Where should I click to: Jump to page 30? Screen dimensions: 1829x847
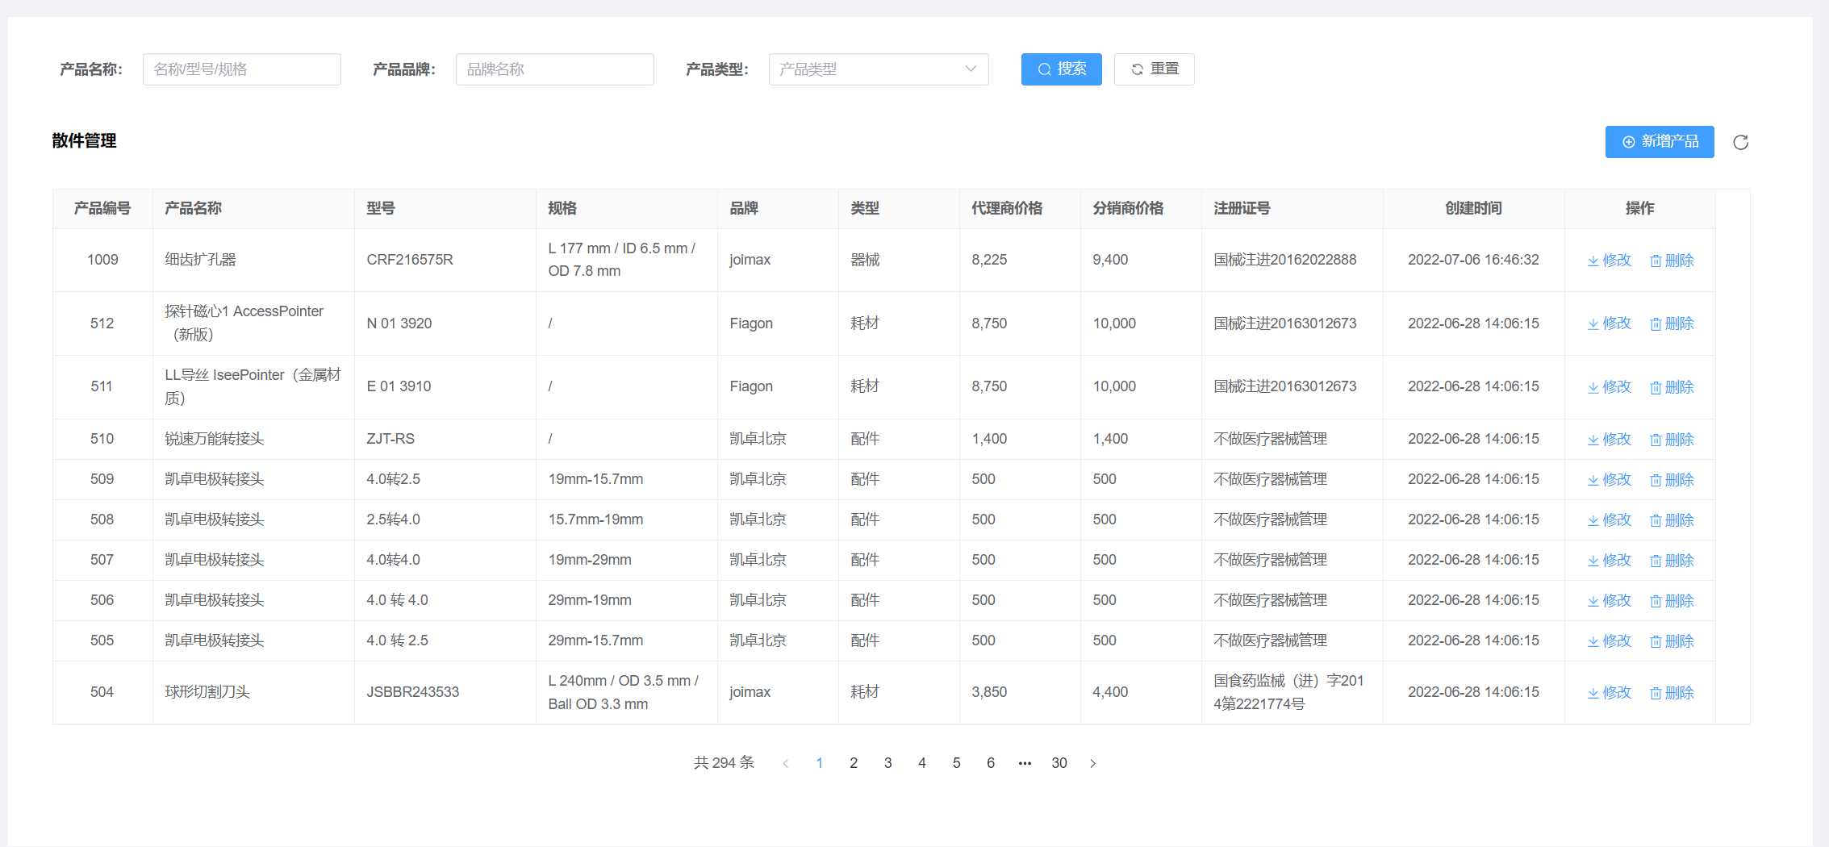pos(1059,763)
